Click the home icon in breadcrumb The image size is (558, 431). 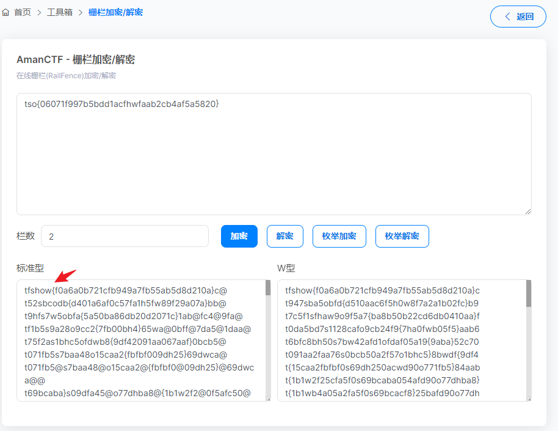6,12
